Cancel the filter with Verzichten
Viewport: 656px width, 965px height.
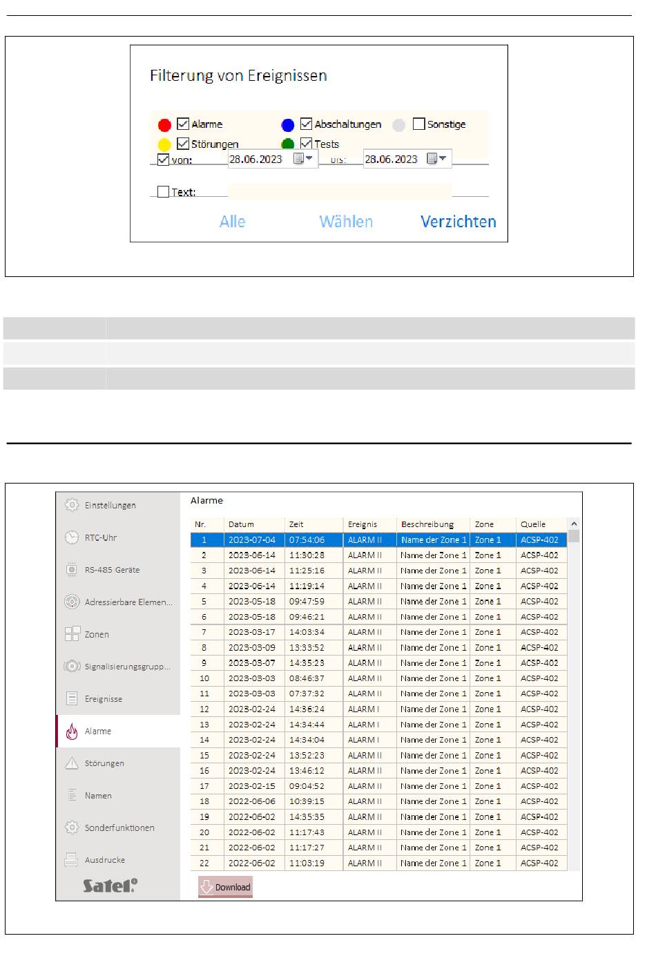pos(459,222)
